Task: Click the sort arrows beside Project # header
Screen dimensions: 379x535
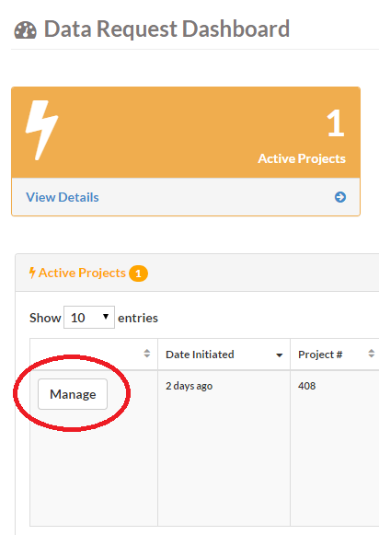Action: point(371,354)
